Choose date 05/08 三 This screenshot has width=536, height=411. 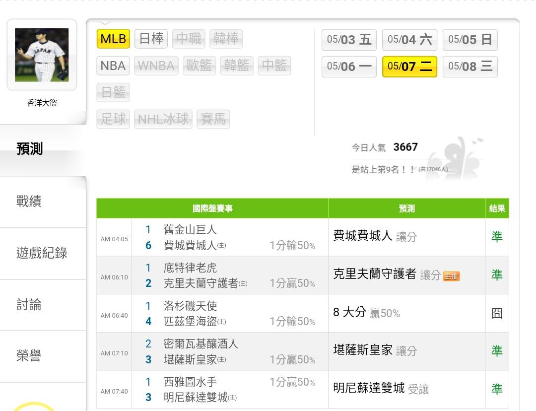click(x=470, y=67)
